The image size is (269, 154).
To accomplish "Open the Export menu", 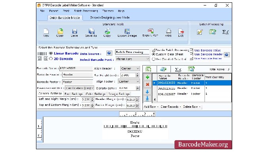I will pos(53,11).
